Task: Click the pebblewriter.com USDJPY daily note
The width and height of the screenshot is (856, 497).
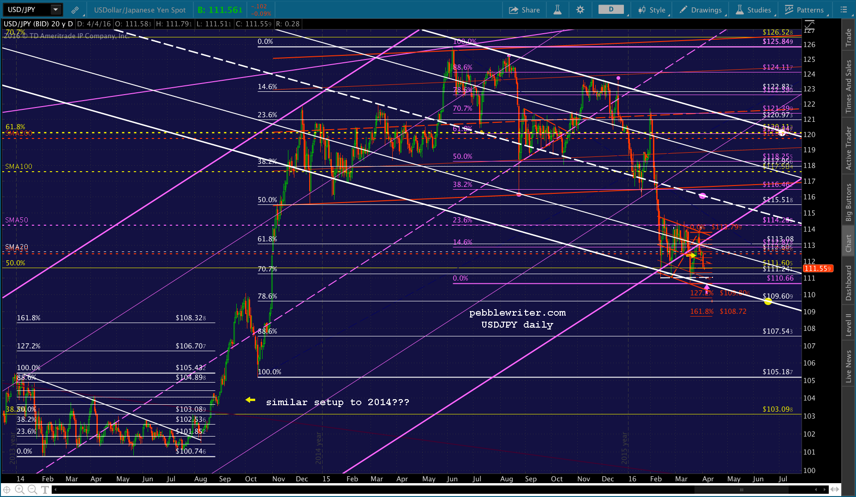Action: click(x=517, y=318)
